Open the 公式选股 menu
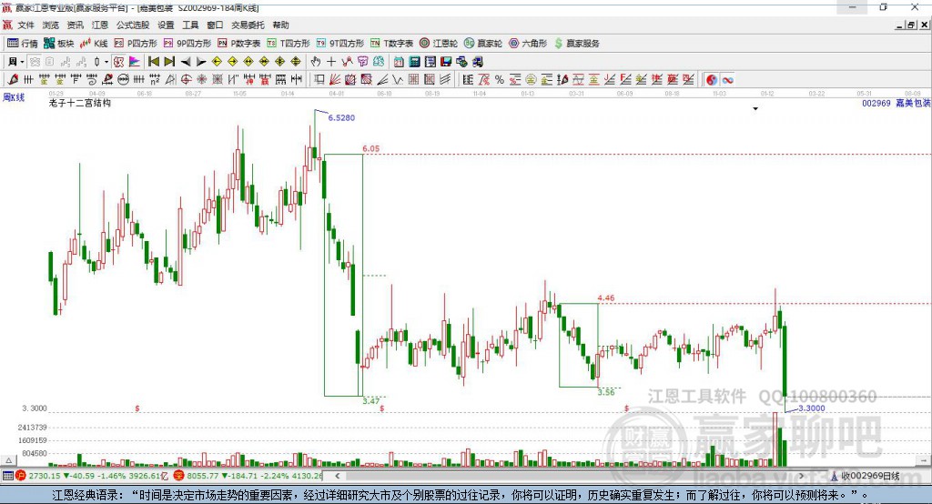This screenshot has height=504, width=932. pyautogui.click(x=133, y=25)
